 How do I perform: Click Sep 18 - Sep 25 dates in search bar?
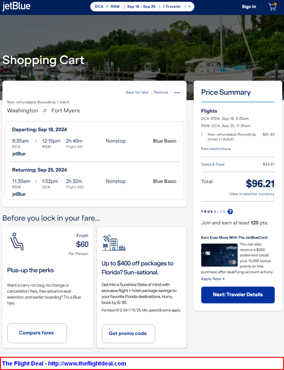coord(142,7)
